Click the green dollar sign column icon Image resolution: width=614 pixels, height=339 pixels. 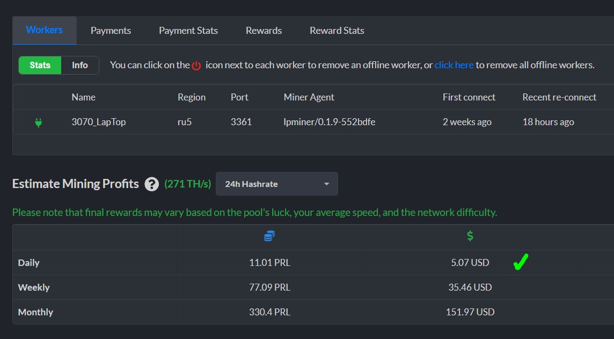[x=470, y=236]
